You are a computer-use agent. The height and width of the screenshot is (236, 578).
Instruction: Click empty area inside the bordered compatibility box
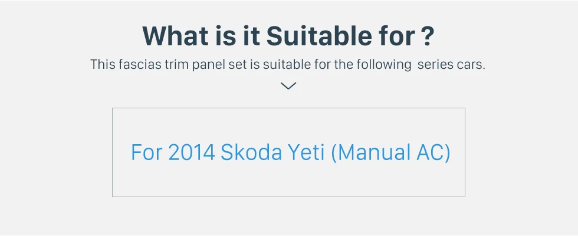click(x=288, y=182)
